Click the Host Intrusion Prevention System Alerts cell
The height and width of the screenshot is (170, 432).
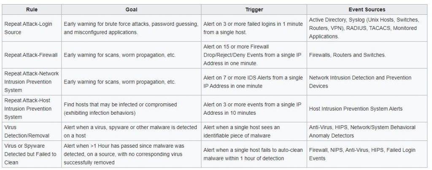(x=367, y=109)
